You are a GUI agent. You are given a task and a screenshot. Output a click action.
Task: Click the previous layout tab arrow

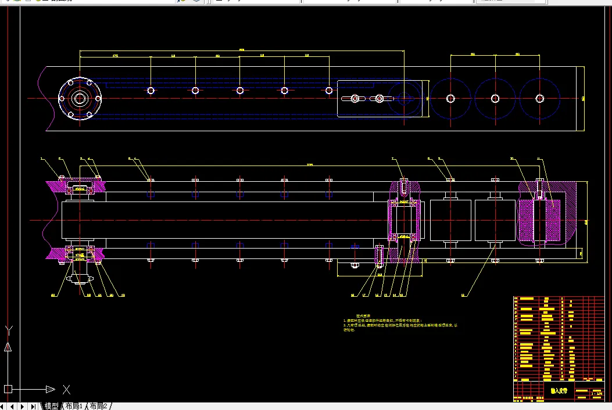click(x=12, y=407)
